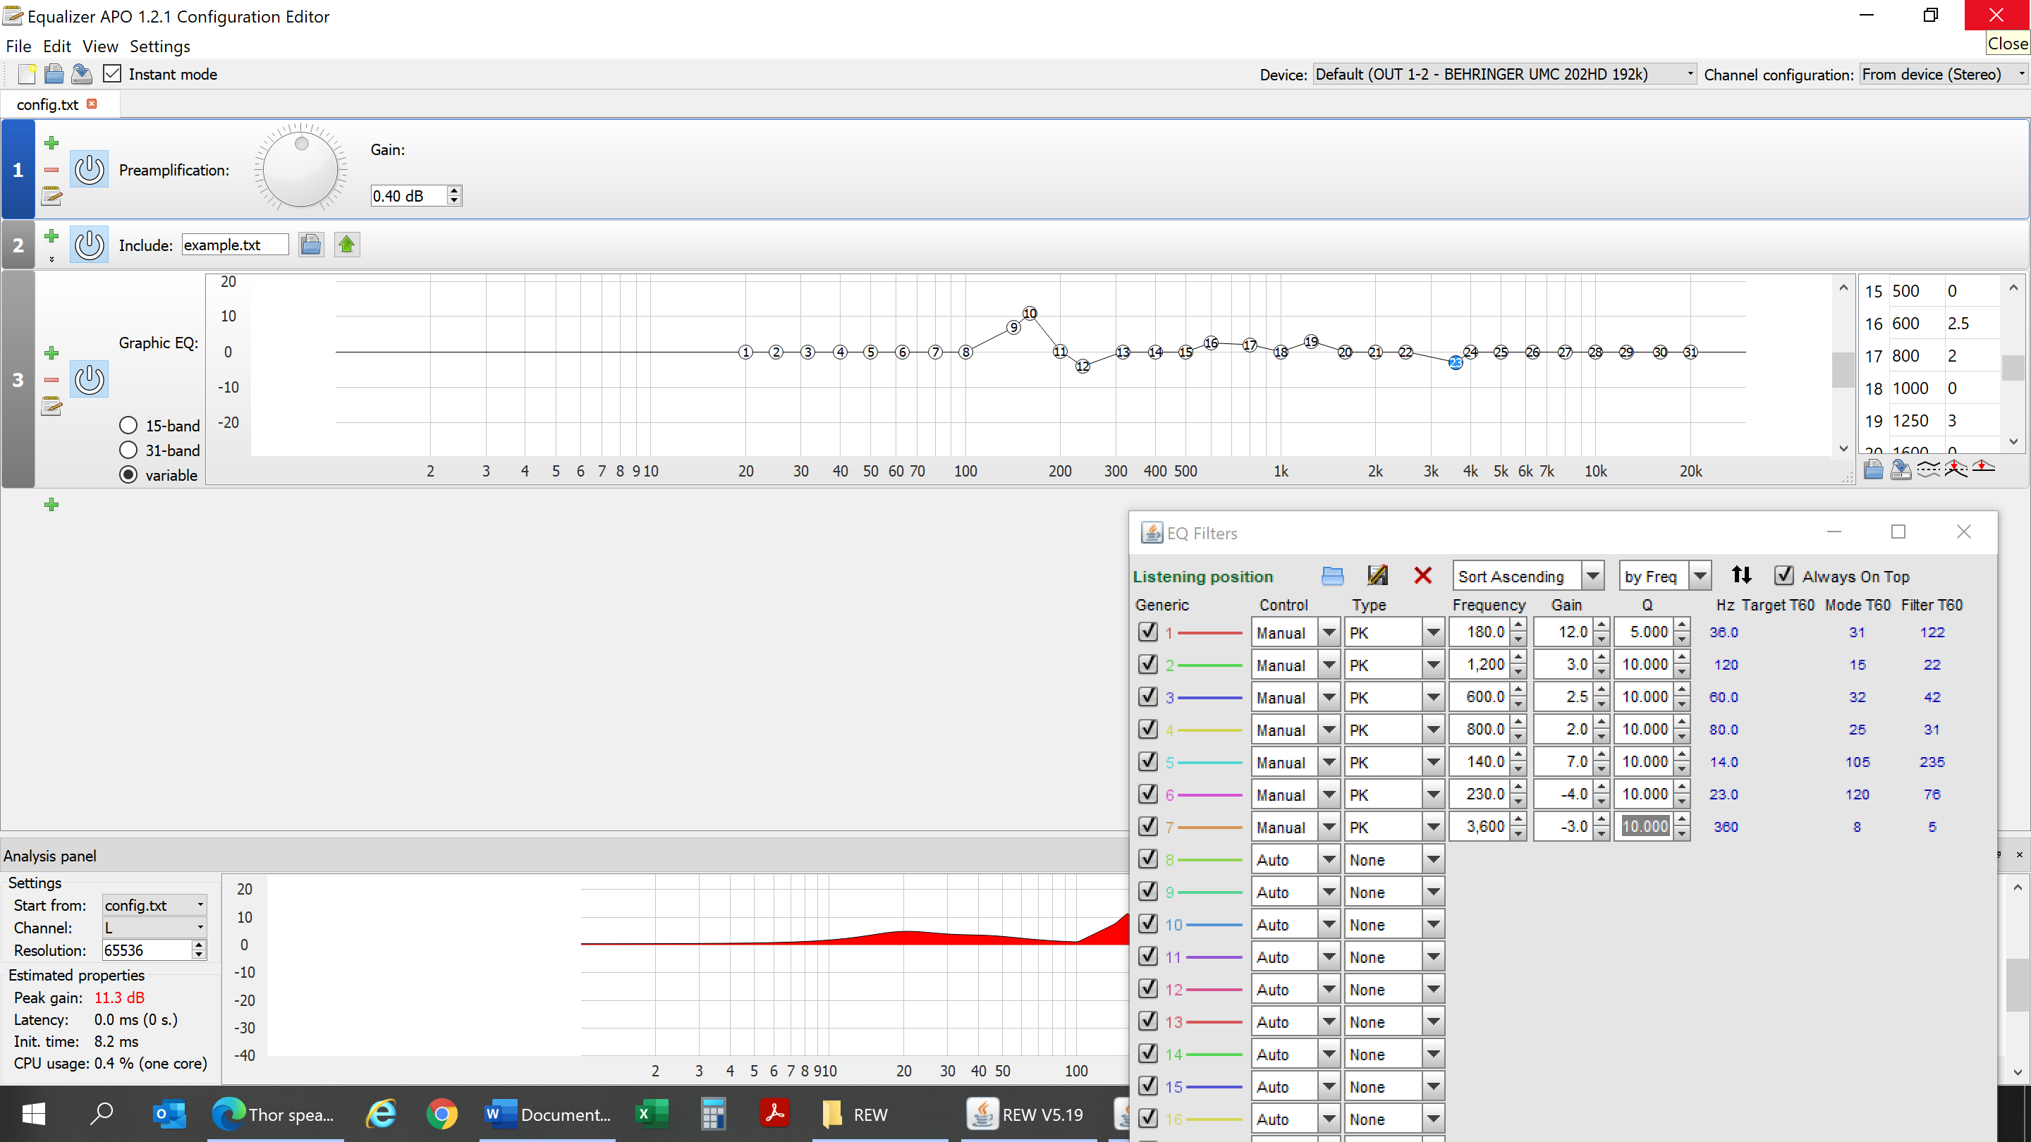Click the Save toolbar icon

point(81,74)
